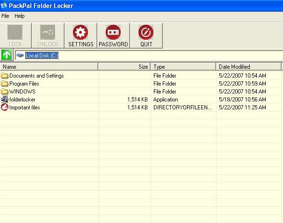Click the 1,514 KB size of folderlocker

pyautogui.click(x=138, y=100)
